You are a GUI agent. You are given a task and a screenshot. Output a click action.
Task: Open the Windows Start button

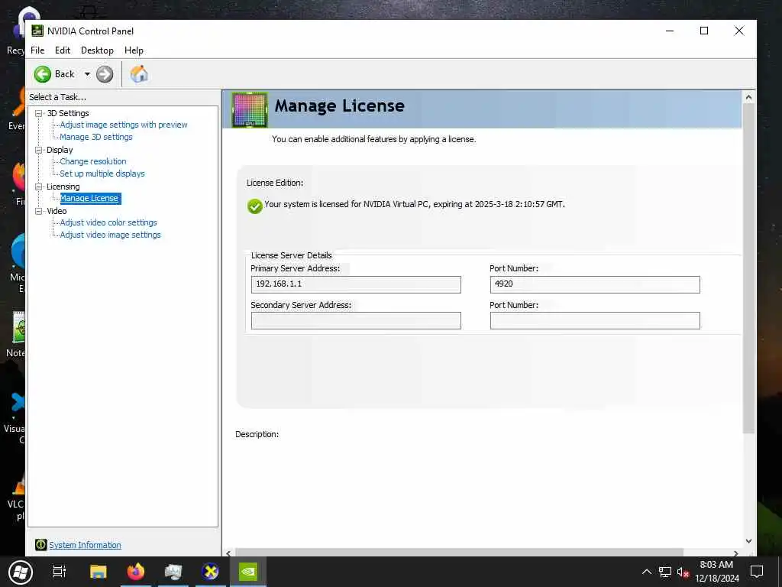click(x=21, y=572)
